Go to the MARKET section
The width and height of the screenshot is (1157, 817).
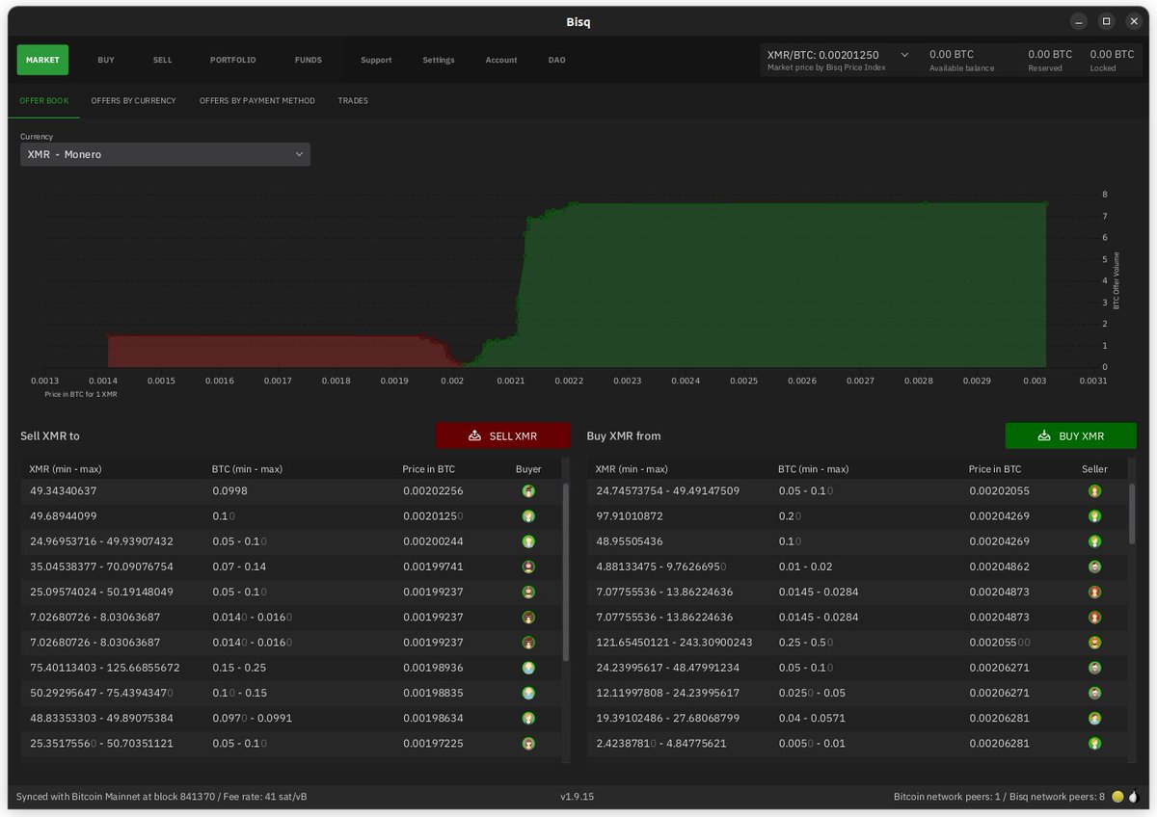pos(42,60)
